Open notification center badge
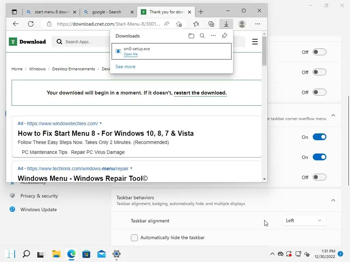Screen dimensions: 350x262 (340, 254)
